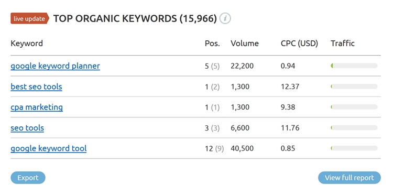Click the Volume column header

pyautogui.click(x=245, y=44)
